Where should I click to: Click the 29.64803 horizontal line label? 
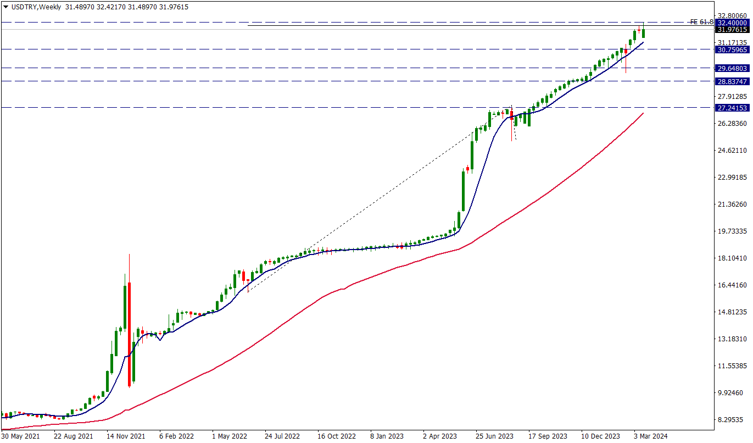(733, 68)
